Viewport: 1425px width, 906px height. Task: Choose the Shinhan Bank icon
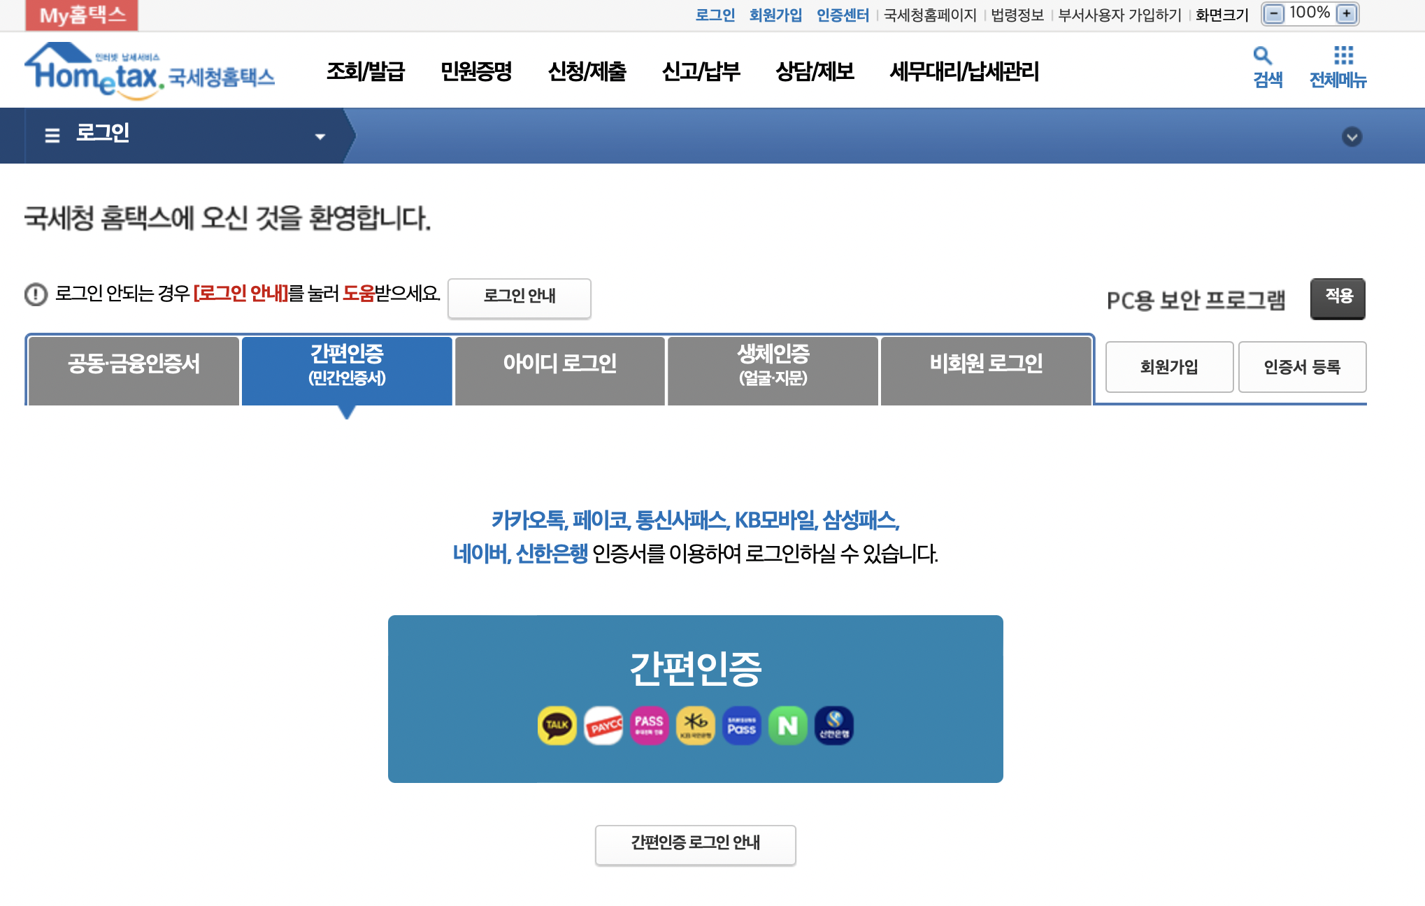(834, 725)
